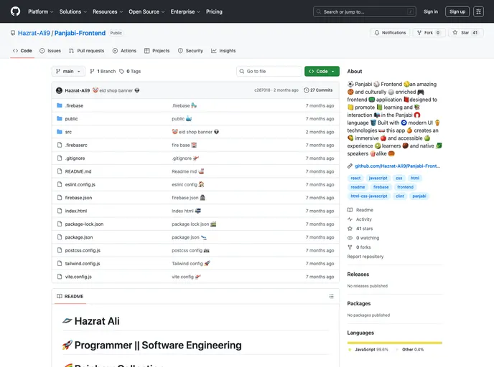Click the GitHub logo icon
The width and height of the screenshot is (494, 367).
[15, 11]
